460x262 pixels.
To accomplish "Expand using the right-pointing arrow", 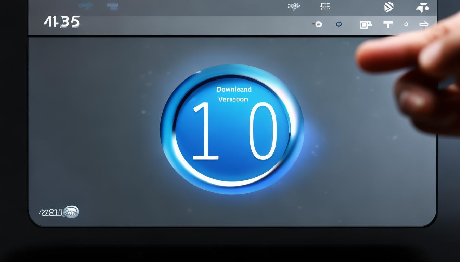I will pyautogui.click(x=424, y=24).
